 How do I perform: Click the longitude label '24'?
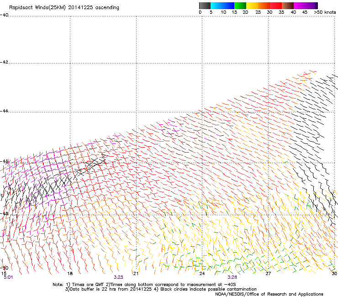(202, 274)
